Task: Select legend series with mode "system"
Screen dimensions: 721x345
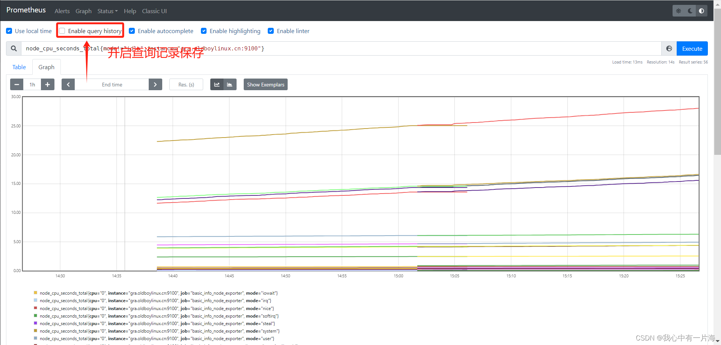Action: click(x=160, y=331)
